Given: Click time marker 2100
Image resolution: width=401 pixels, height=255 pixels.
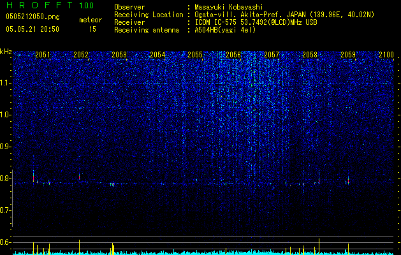Looking at the screenshot, I should coord(386,54).
